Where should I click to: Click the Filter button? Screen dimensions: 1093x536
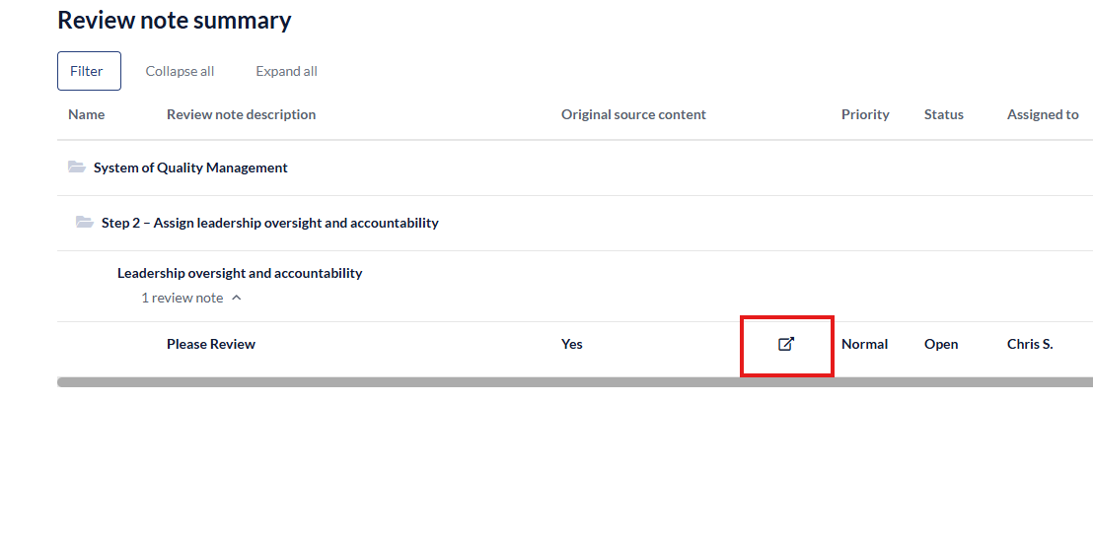(x=89, y=71)
